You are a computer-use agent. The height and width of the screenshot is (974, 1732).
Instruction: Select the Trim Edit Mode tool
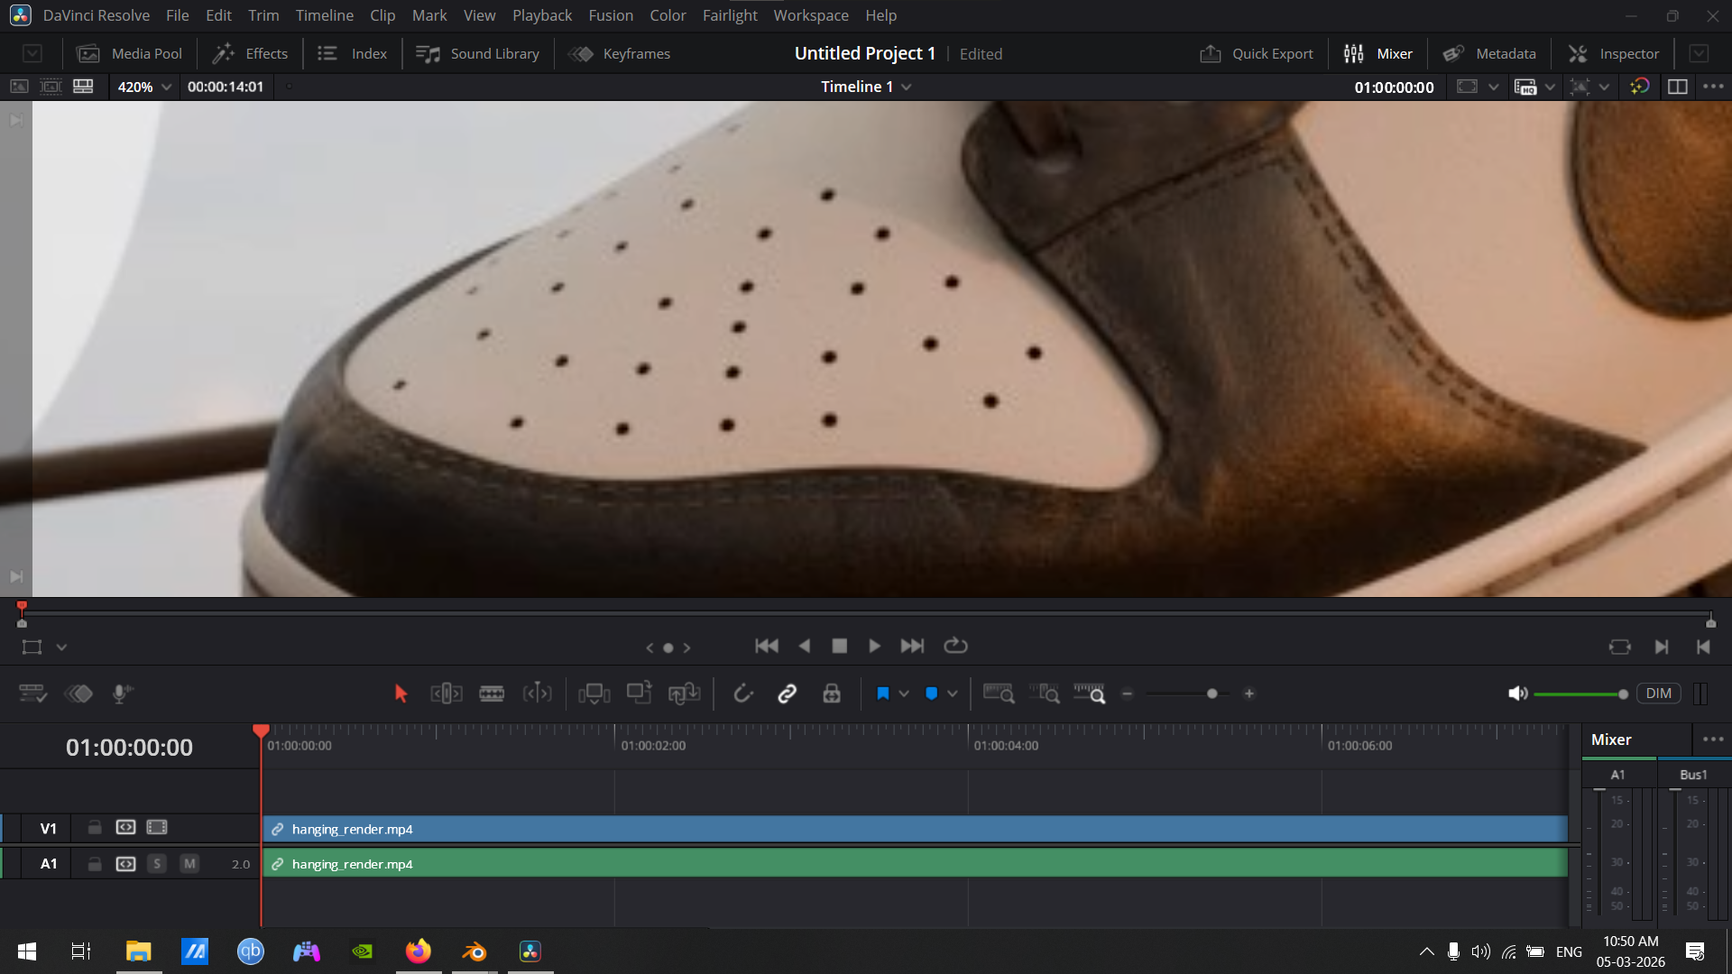click(447, 694)
